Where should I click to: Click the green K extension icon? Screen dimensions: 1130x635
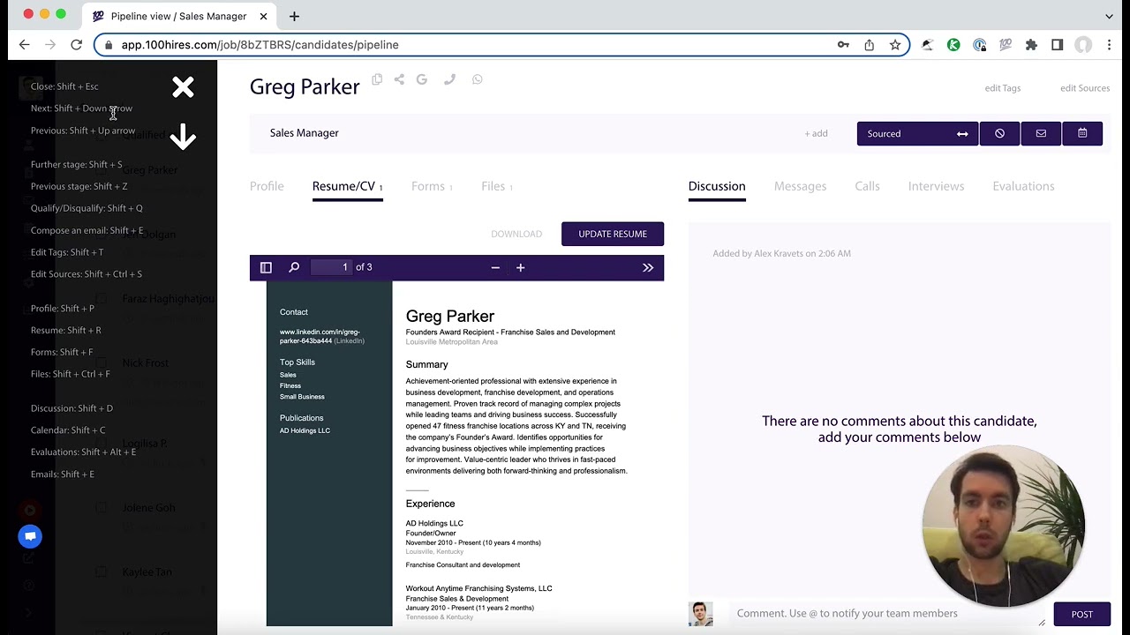point(953,45)
